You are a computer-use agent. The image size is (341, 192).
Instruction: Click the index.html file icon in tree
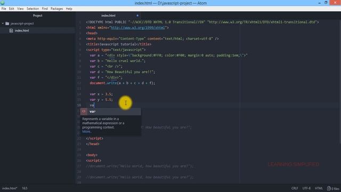click(x=11, y=31)
